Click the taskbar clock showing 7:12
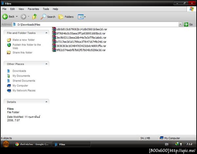 [x=189, y=144]
